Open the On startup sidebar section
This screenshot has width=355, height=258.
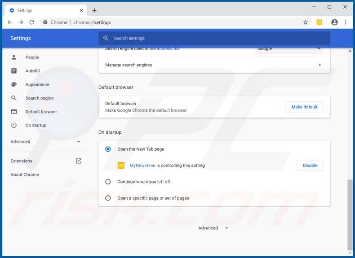(x=35, y=125)
